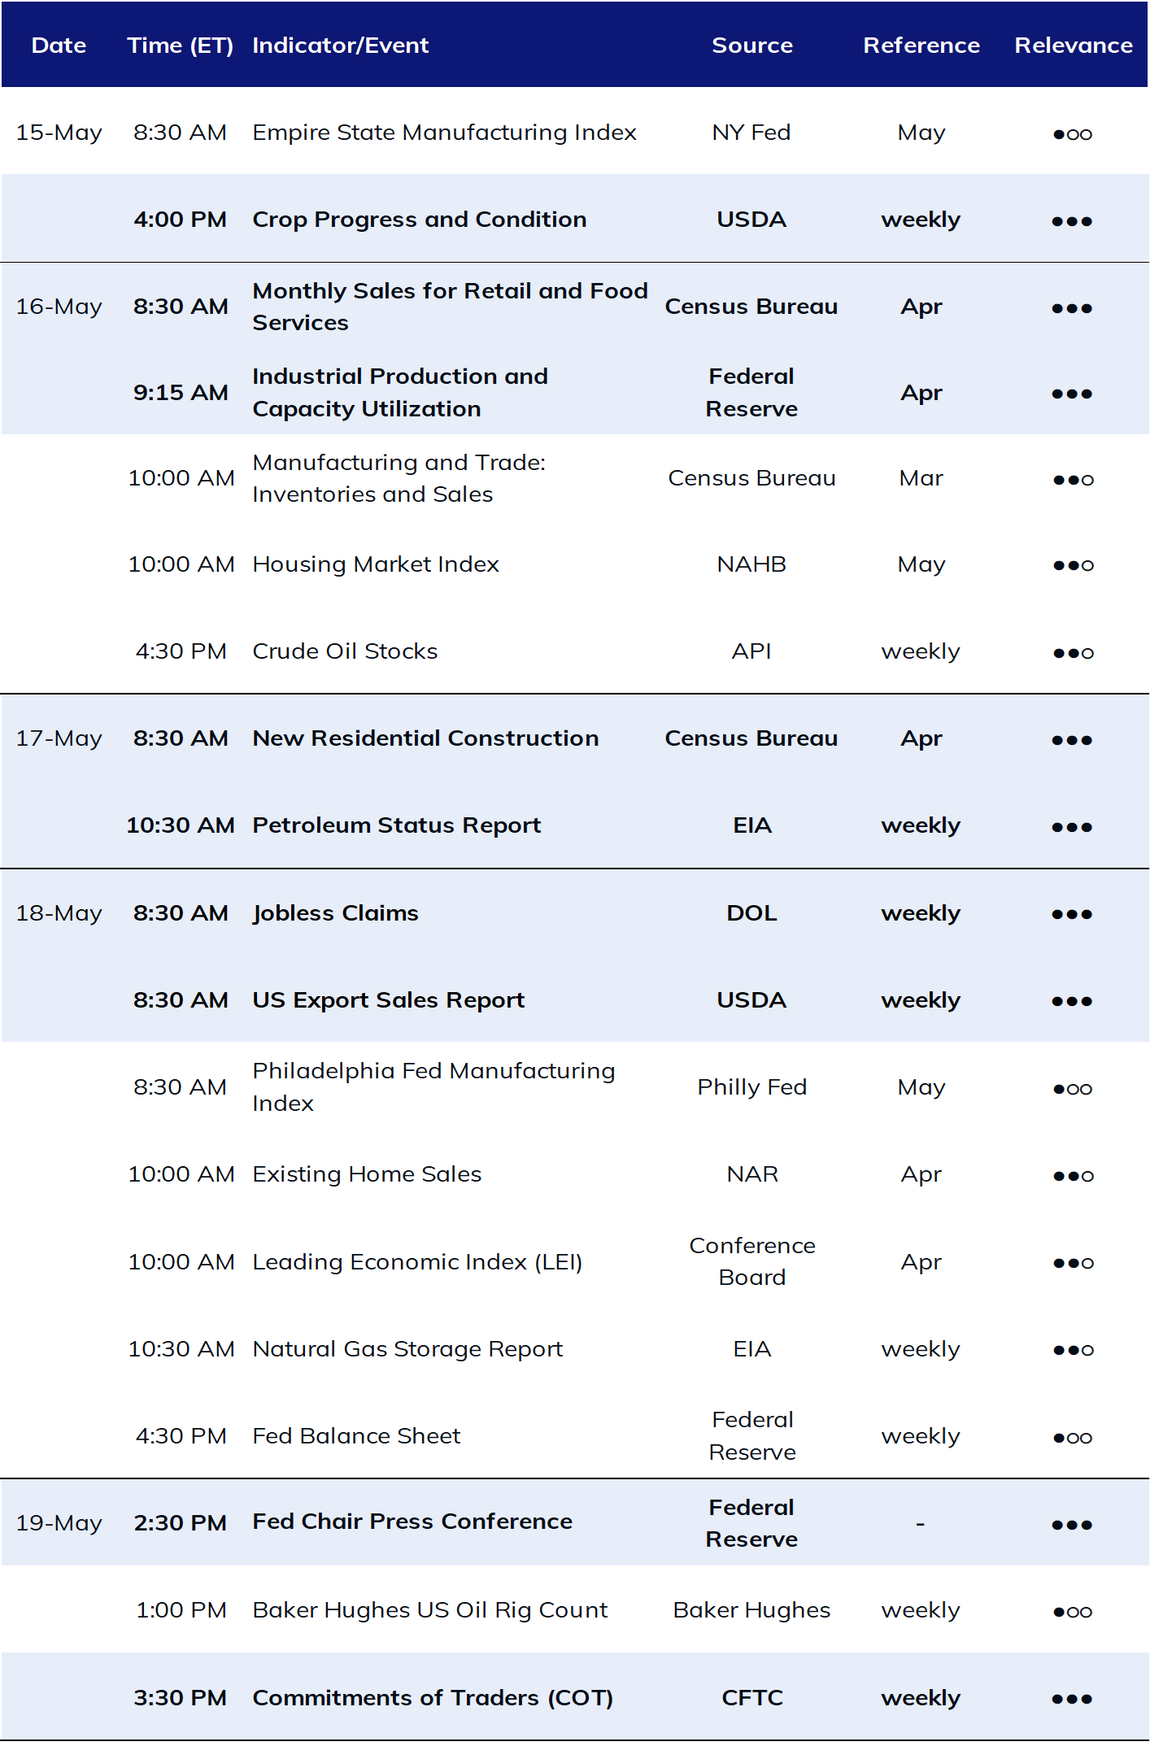Select the 18-May date cell
This screenshot has width=1150, height=1746.
[x=59, y=913]
